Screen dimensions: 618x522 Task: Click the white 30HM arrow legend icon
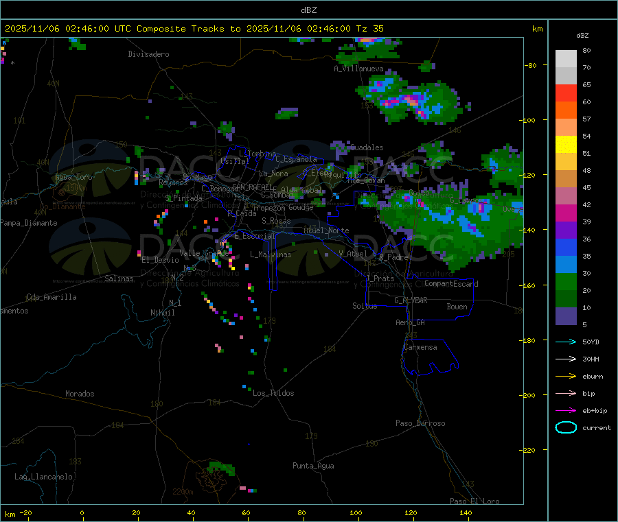566,359
